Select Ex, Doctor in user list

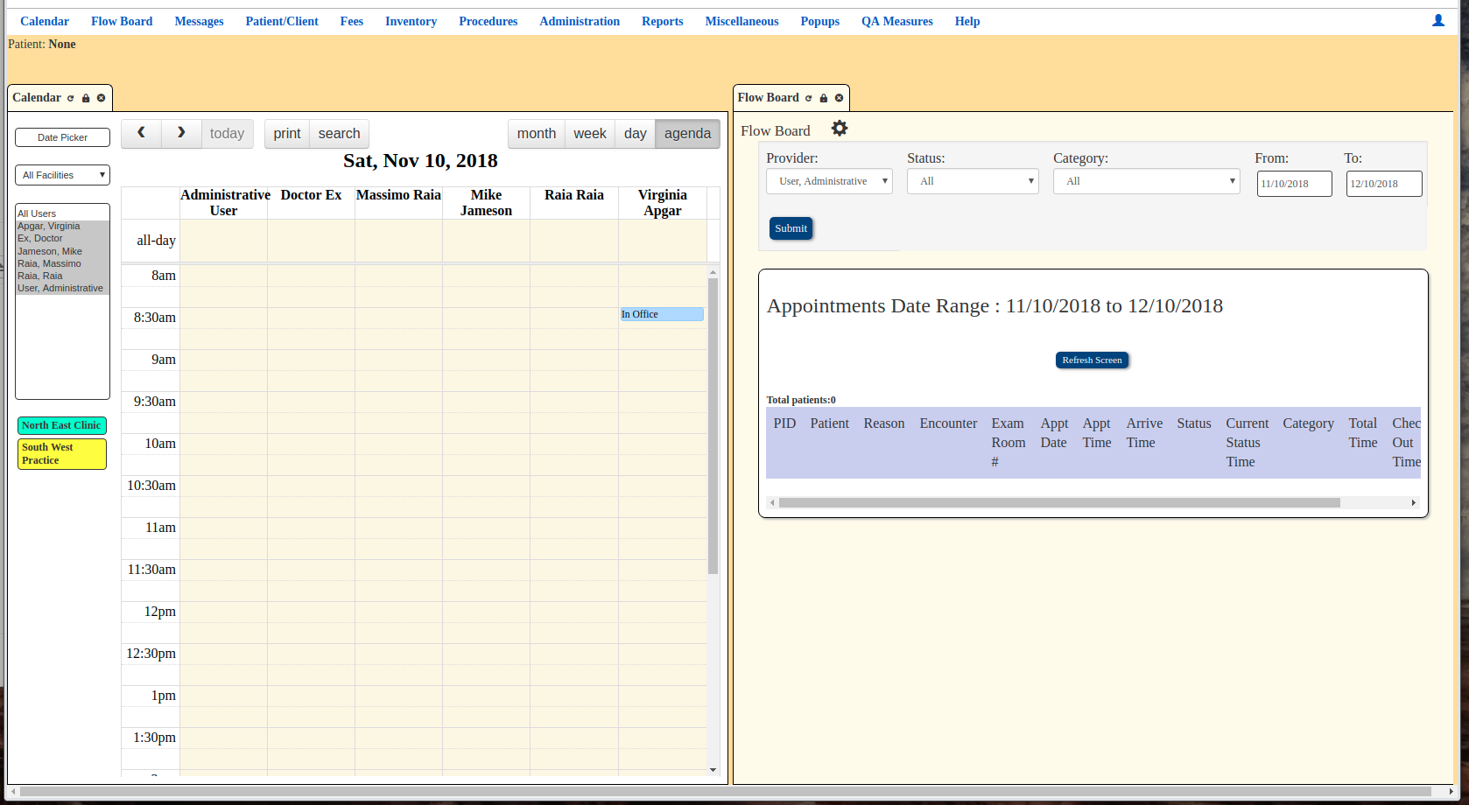(x=62, y=238)
